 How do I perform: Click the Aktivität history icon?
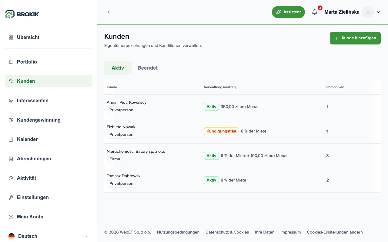click(11, 178)
